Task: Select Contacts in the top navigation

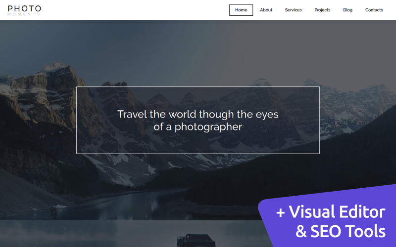Action: tap(374, 10)
